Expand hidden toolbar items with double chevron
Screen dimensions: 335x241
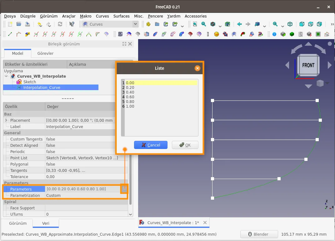click(332, 24)
